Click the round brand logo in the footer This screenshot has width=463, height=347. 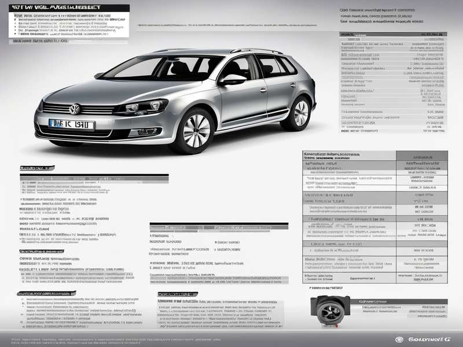tap(399, 339)
